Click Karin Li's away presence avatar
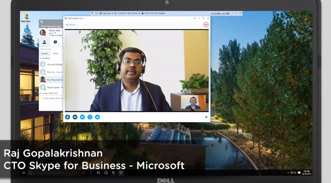The width and height of the screenshot is (331, 183). [43, 72]
